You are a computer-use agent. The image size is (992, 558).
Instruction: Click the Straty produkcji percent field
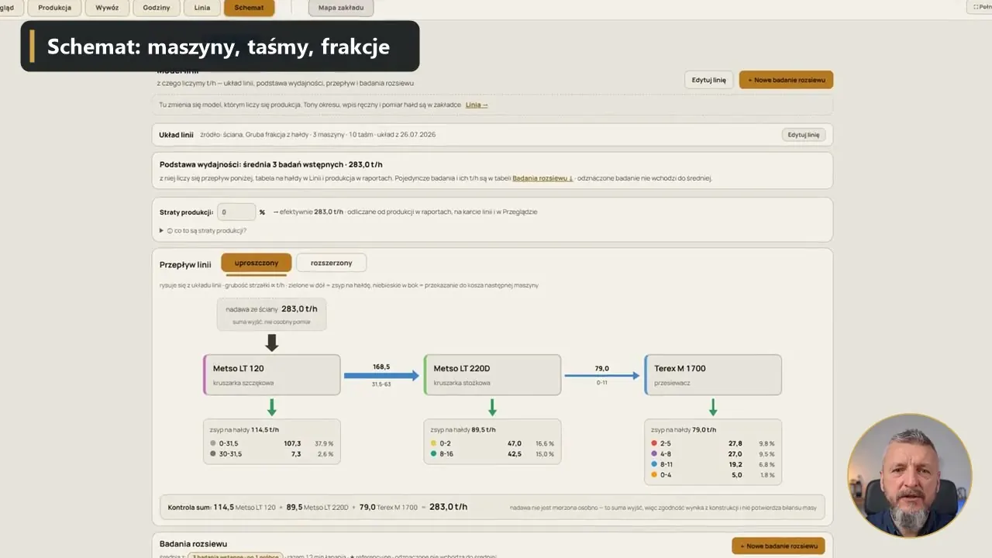(x=236, y=212)
